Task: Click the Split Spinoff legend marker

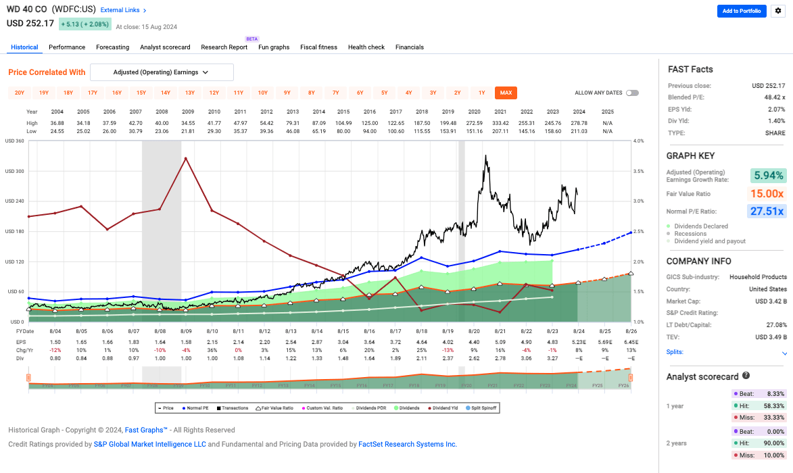Action: [x=467, y=408]
